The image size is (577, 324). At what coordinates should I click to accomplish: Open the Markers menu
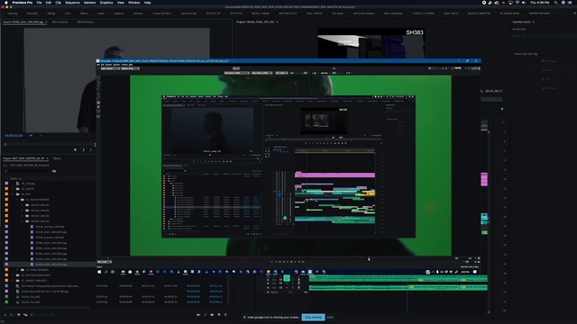(x=89, y=2)
